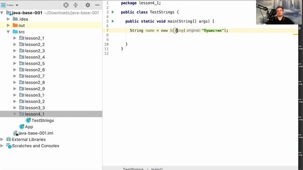Click the lesson3_2 package icon
303x170 pixels.
point(22,101)
